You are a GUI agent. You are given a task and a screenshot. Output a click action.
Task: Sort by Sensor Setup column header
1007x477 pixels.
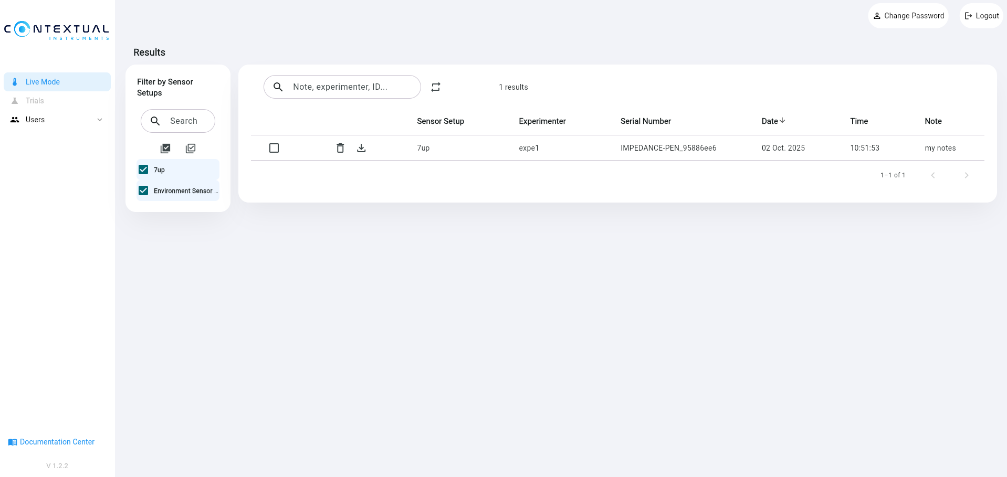[x=440, y=121]
